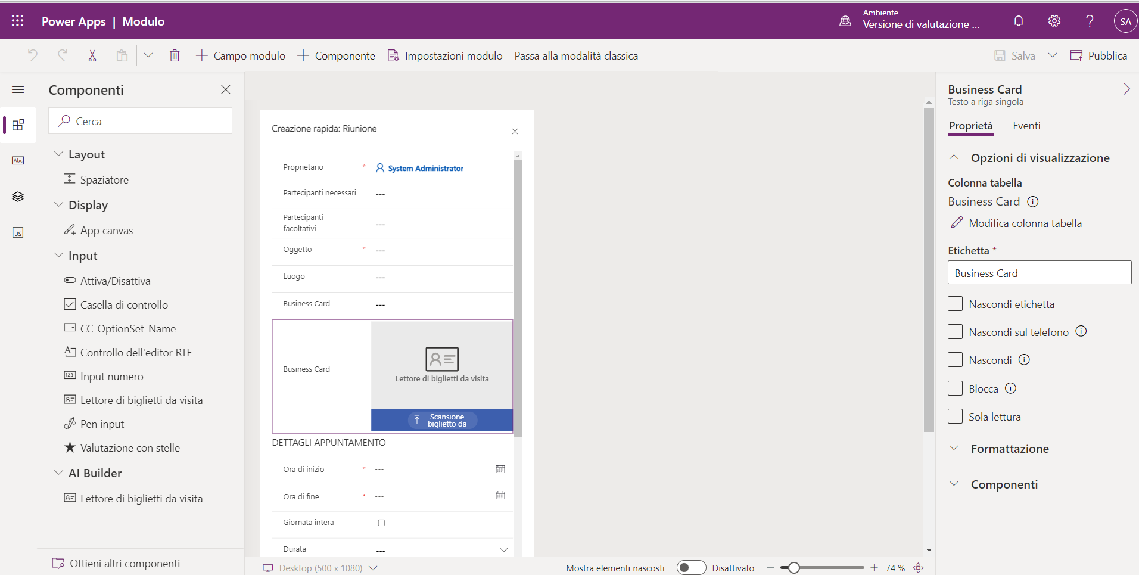
Task: Collapse the Layout group
Action: (x=58, y=154)
